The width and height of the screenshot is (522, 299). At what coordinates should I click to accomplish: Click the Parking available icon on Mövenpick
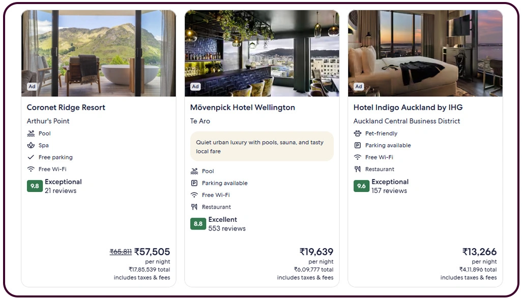[195, 183]
